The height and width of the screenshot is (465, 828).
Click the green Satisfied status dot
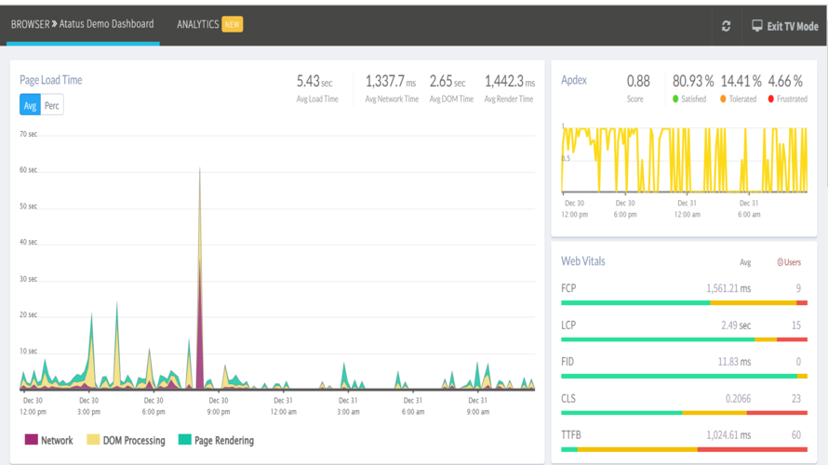tap(675, 99)
